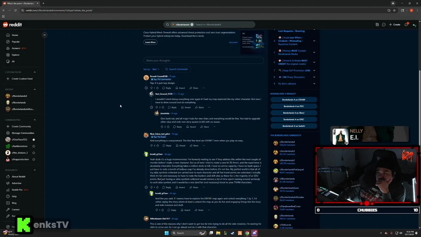Screen dimensions: 421x237
Task: Upvote New_Edens_last_pilot's comment
Action: [x=151, y=145]
